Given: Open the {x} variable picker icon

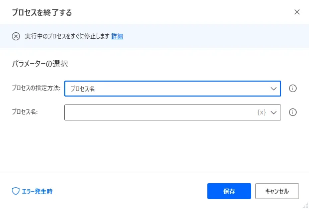Looking at the screenshot, I should 262,112.
